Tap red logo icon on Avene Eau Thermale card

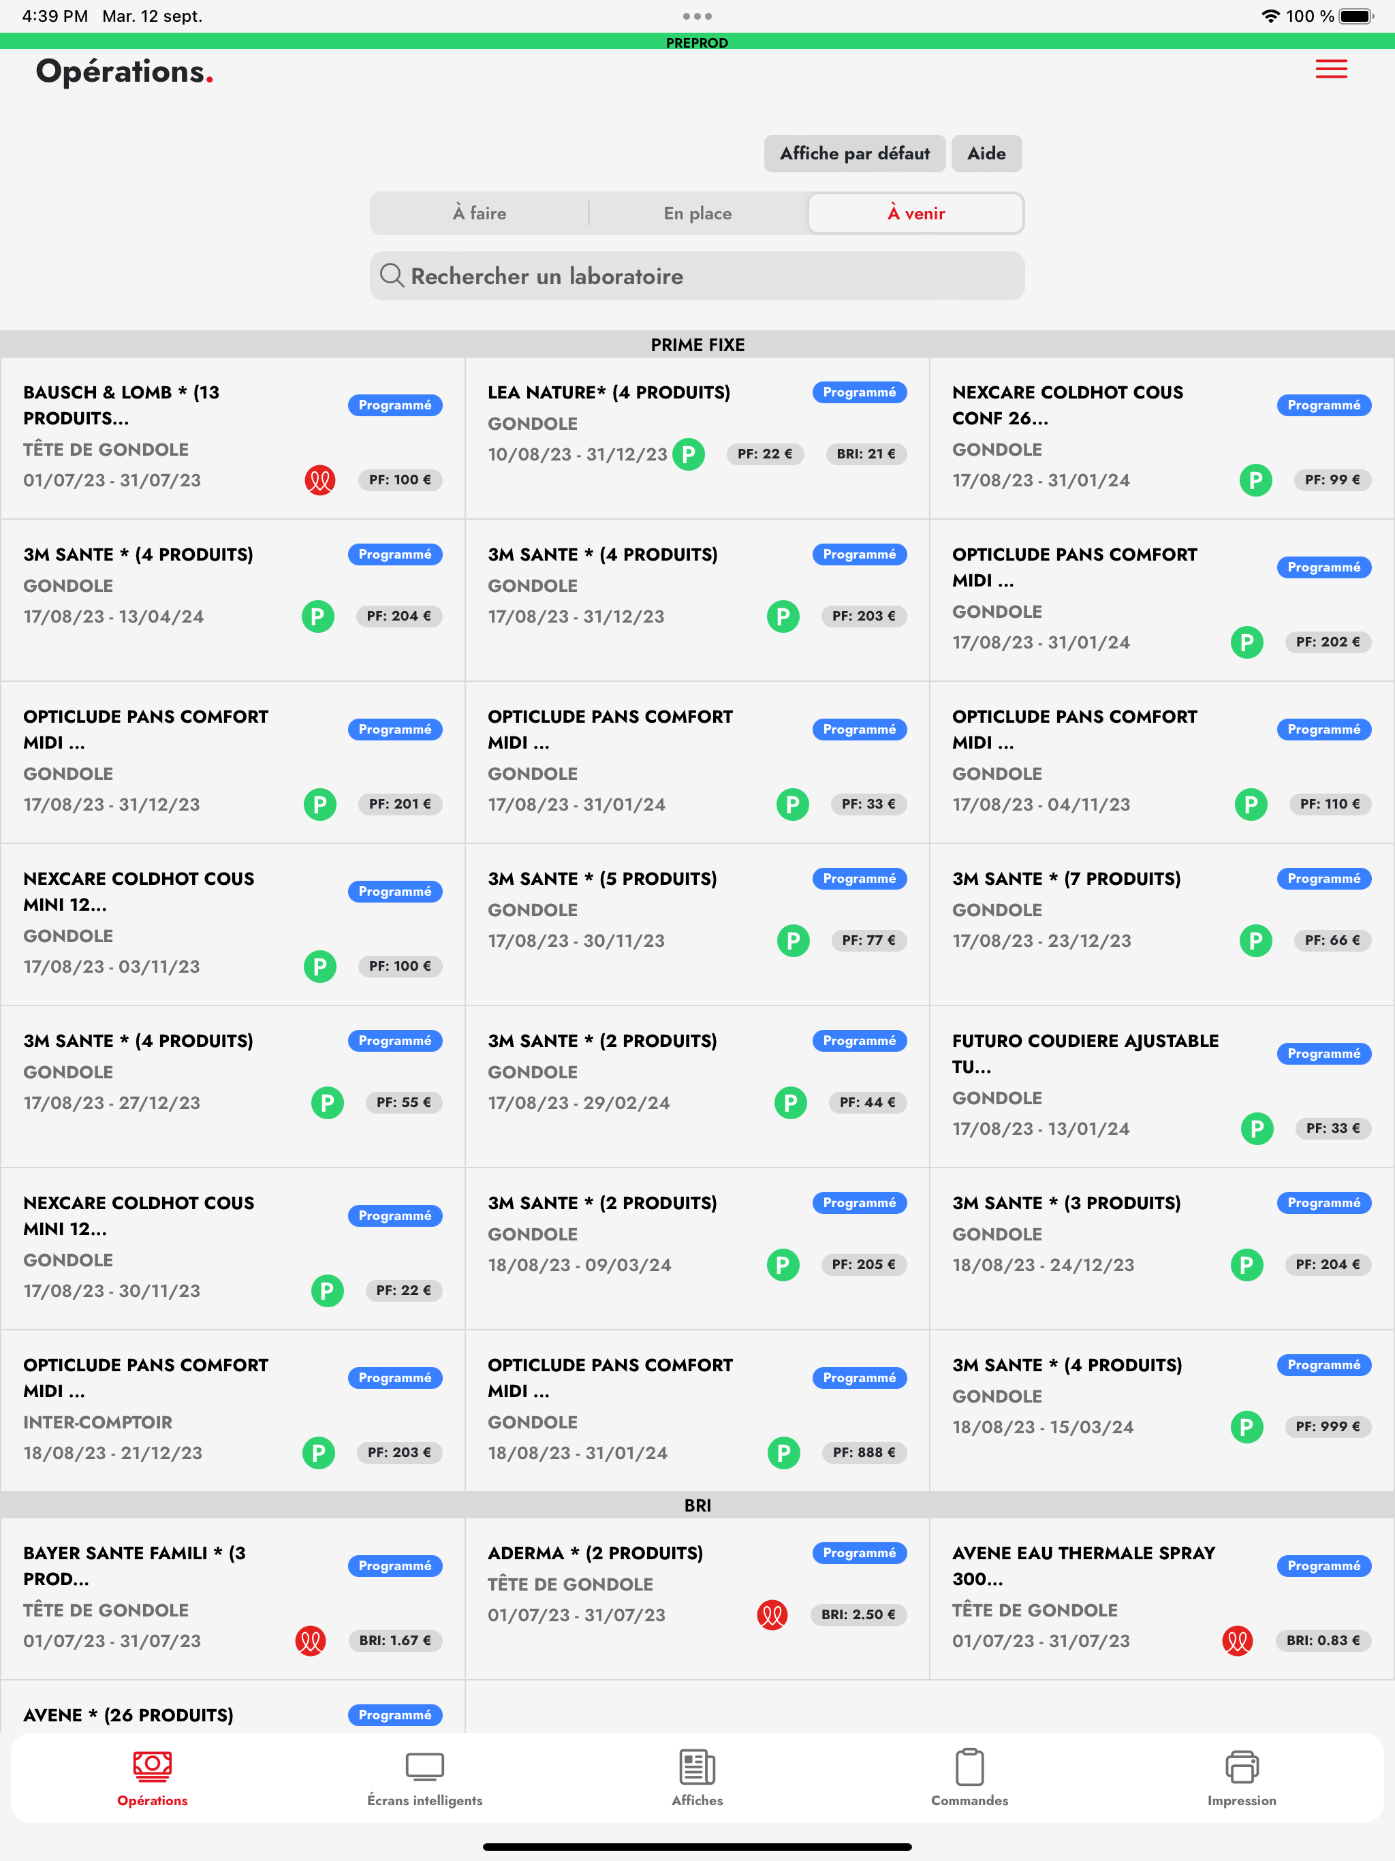click(1237, 1640)
